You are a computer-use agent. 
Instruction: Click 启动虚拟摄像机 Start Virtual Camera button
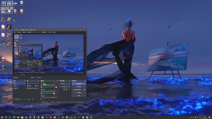(x=77, y=90)
